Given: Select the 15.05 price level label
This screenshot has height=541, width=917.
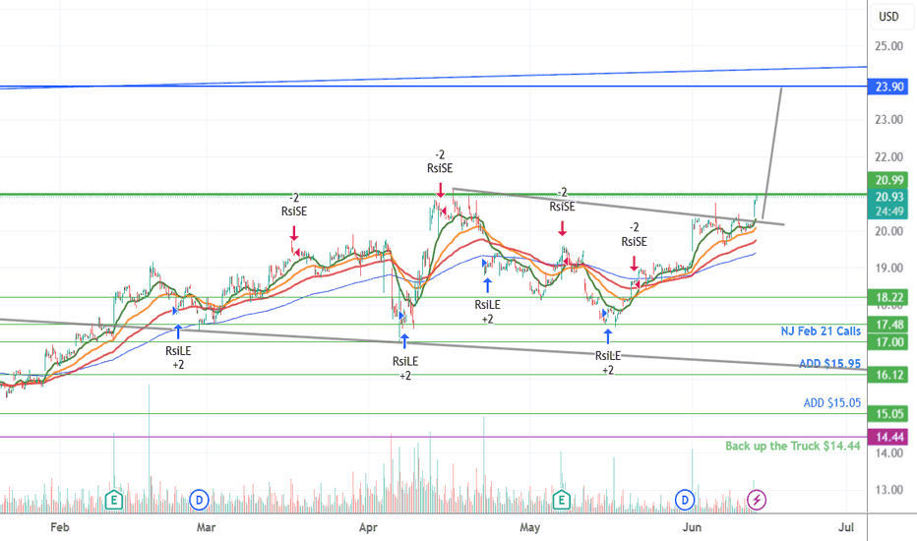Looking at the screenshot, I should pyautogui.click(x=889, y=414).
